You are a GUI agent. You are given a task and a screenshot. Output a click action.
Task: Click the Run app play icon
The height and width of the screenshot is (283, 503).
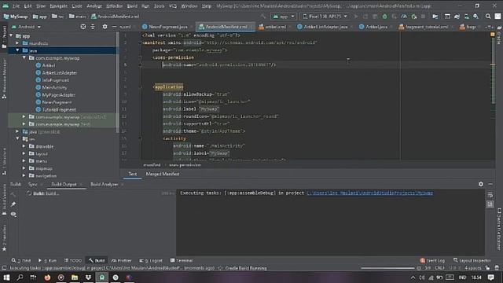click(356, 17)
